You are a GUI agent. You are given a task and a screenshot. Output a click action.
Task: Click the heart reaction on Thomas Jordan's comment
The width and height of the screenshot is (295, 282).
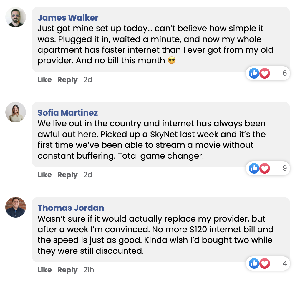pos(265,263)
